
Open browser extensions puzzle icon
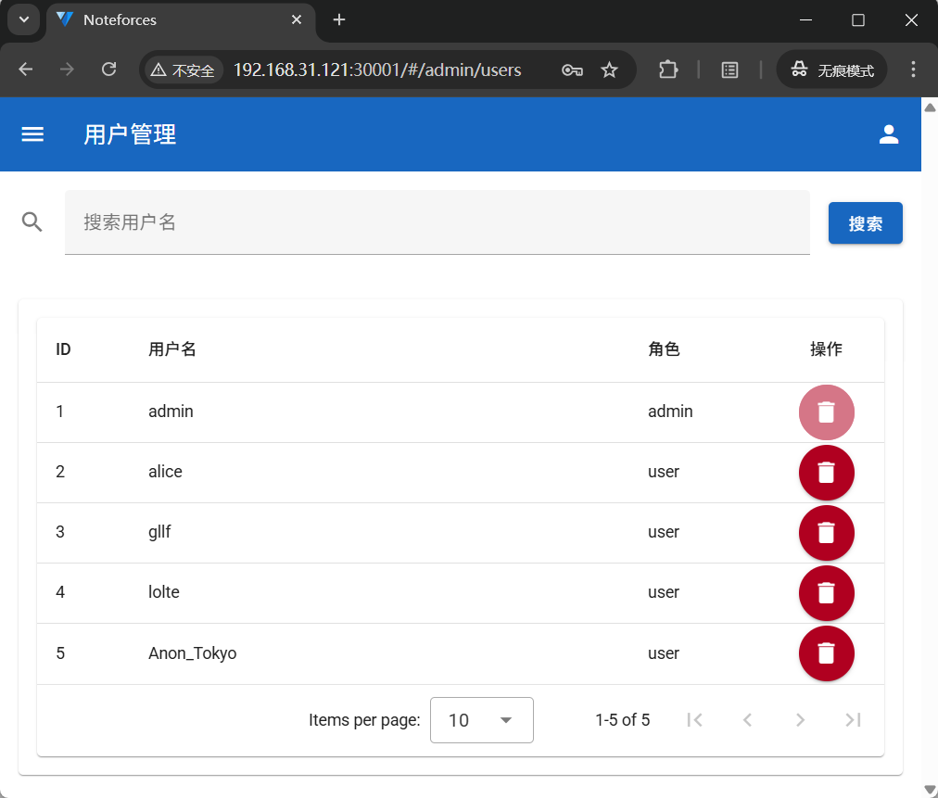(x=667, y=70)
